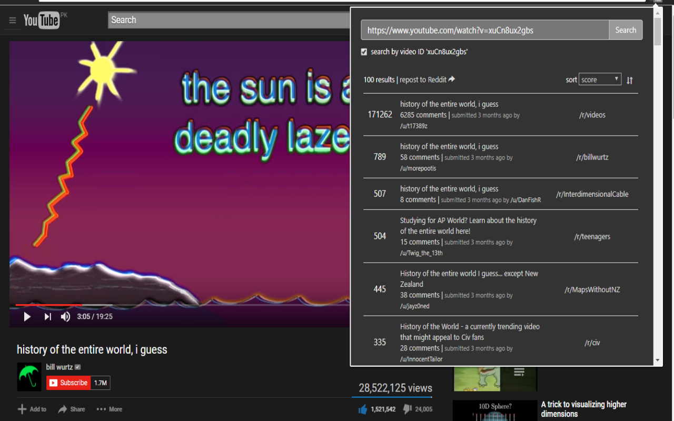
Task: Dislike the video thumbs down icon
Action: (408, 409)
